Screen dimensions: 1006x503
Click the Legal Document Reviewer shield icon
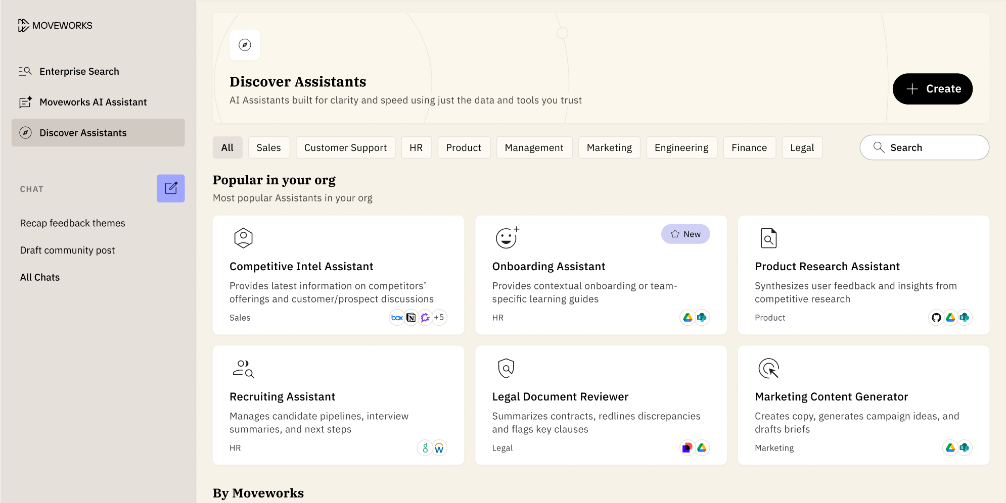point(506,368)
